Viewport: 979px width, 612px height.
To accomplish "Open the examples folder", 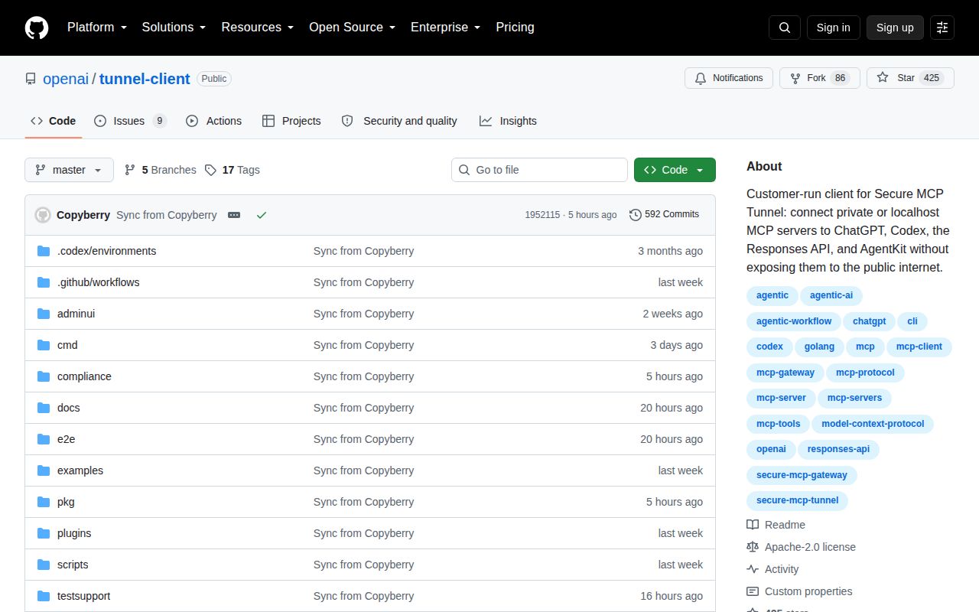I will [x=80, y=470].
